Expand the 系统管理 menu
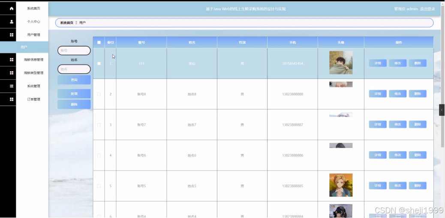This screenshot has width=445, height=218. pyautogui.click(x=33, y=86)
